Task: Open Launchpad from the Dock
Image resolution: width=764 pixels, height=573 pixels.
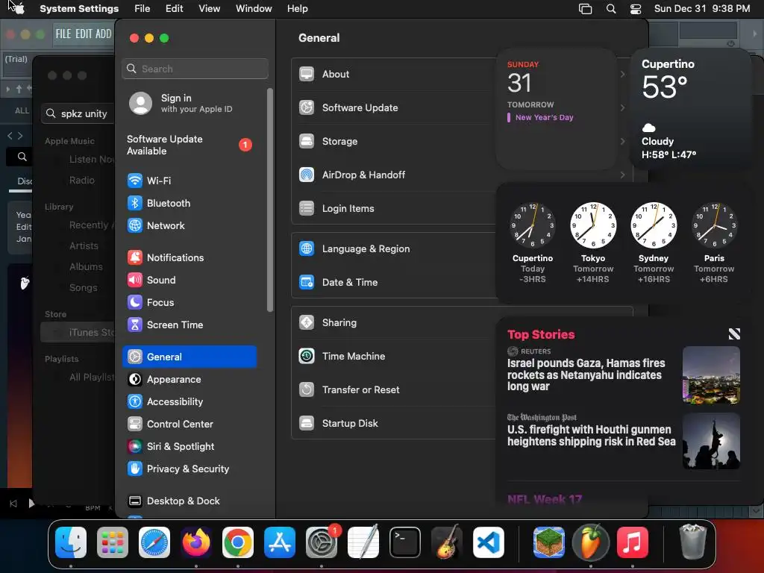Action: (113, 542)
